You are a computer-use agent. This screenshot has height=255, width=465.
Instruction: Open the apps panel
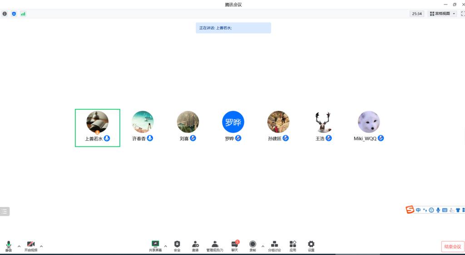coord(293,245)
